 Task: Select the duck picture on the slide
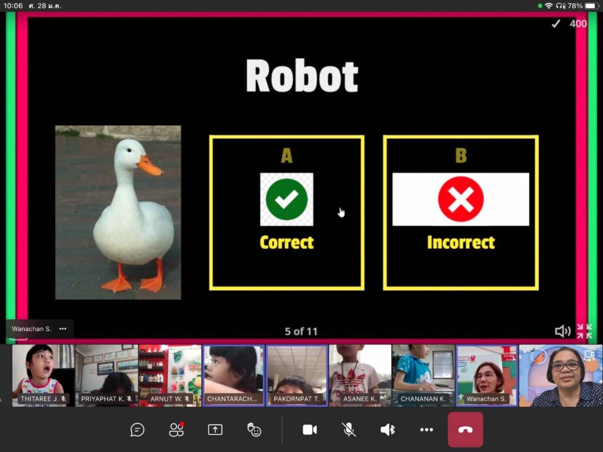pos(118,212)
